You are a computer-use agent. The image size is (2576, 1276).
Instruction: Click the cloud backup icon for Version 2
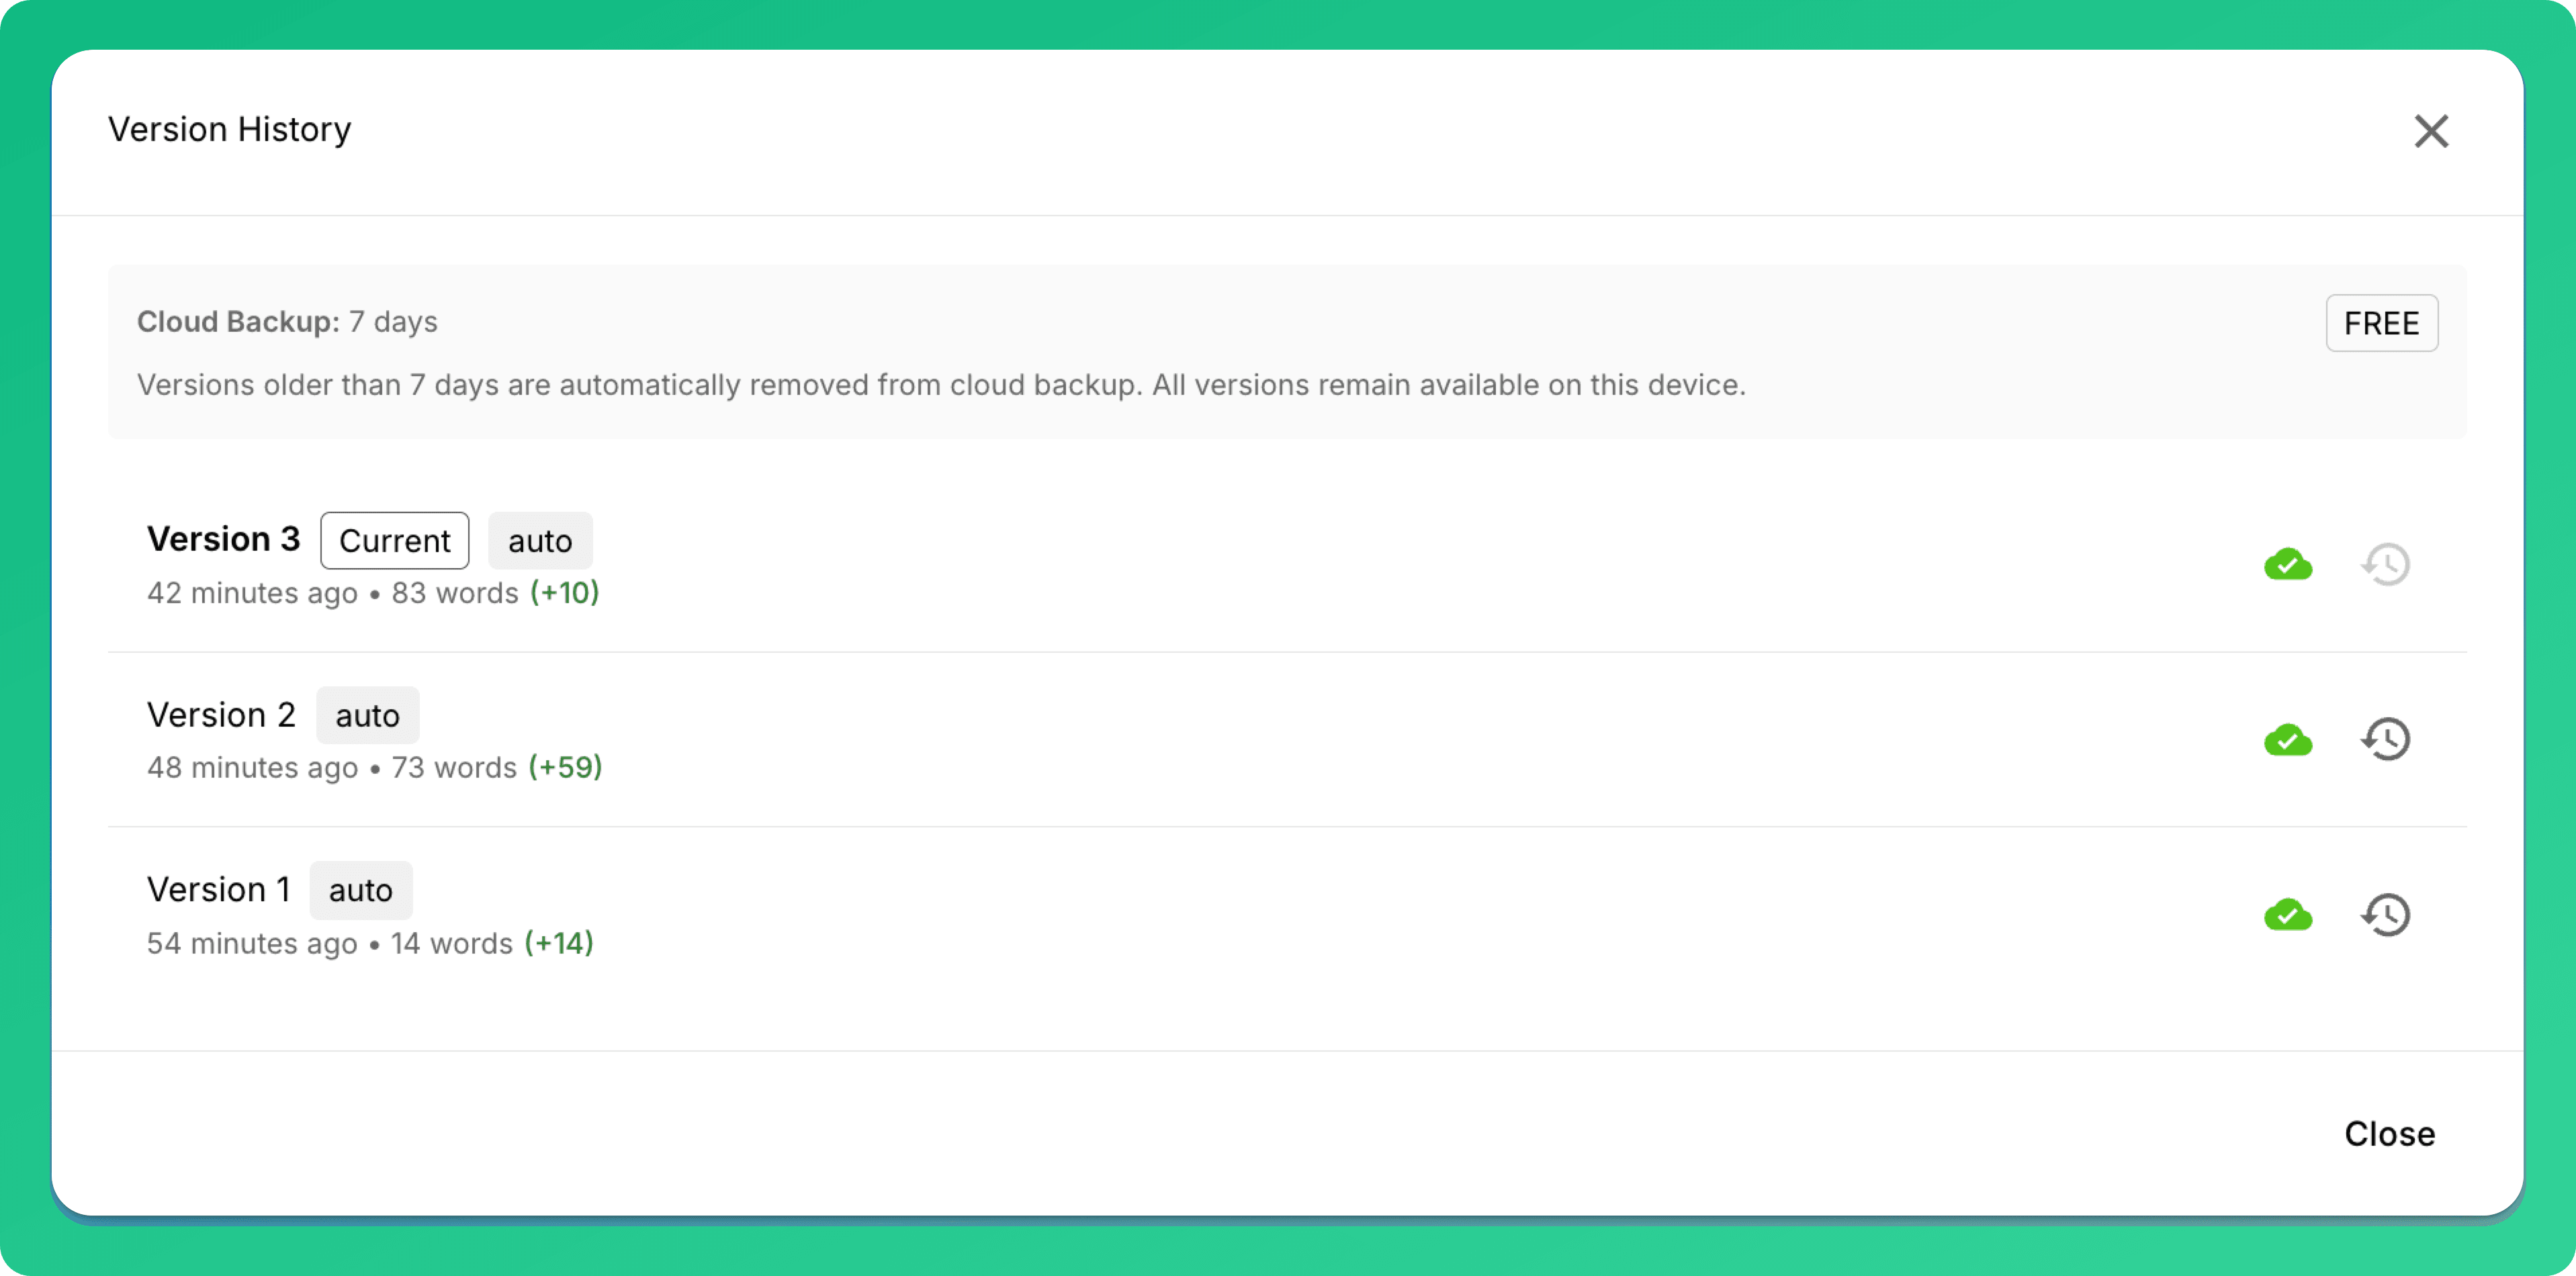click(x=2288, y=740)
